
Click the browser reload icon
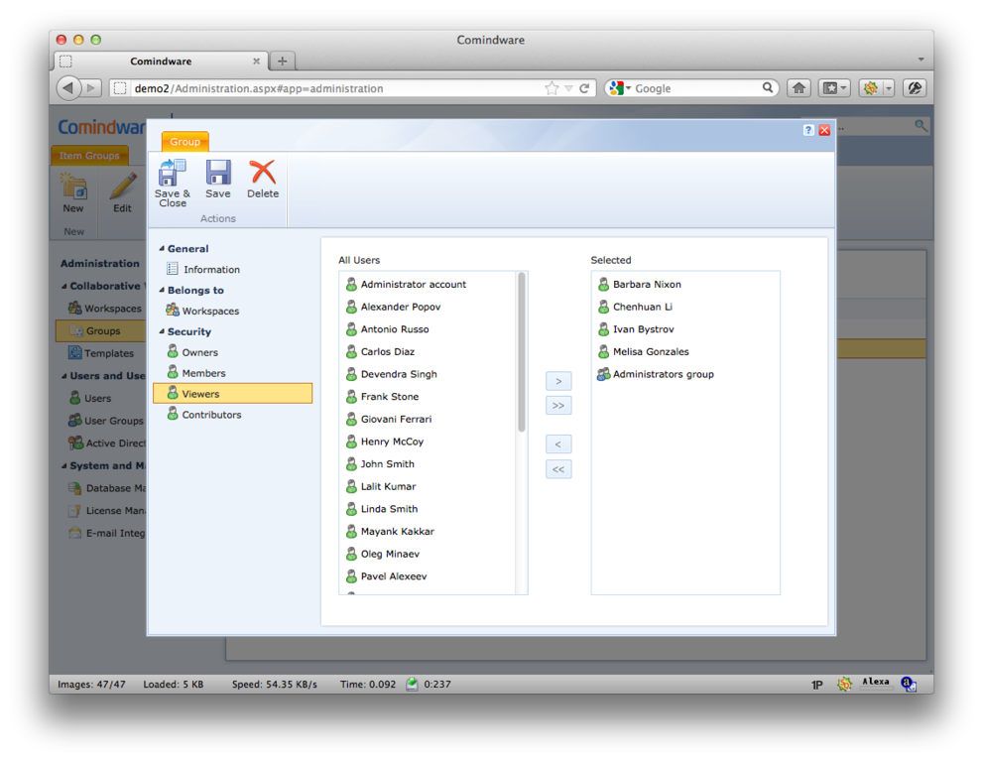click(584, 88)
